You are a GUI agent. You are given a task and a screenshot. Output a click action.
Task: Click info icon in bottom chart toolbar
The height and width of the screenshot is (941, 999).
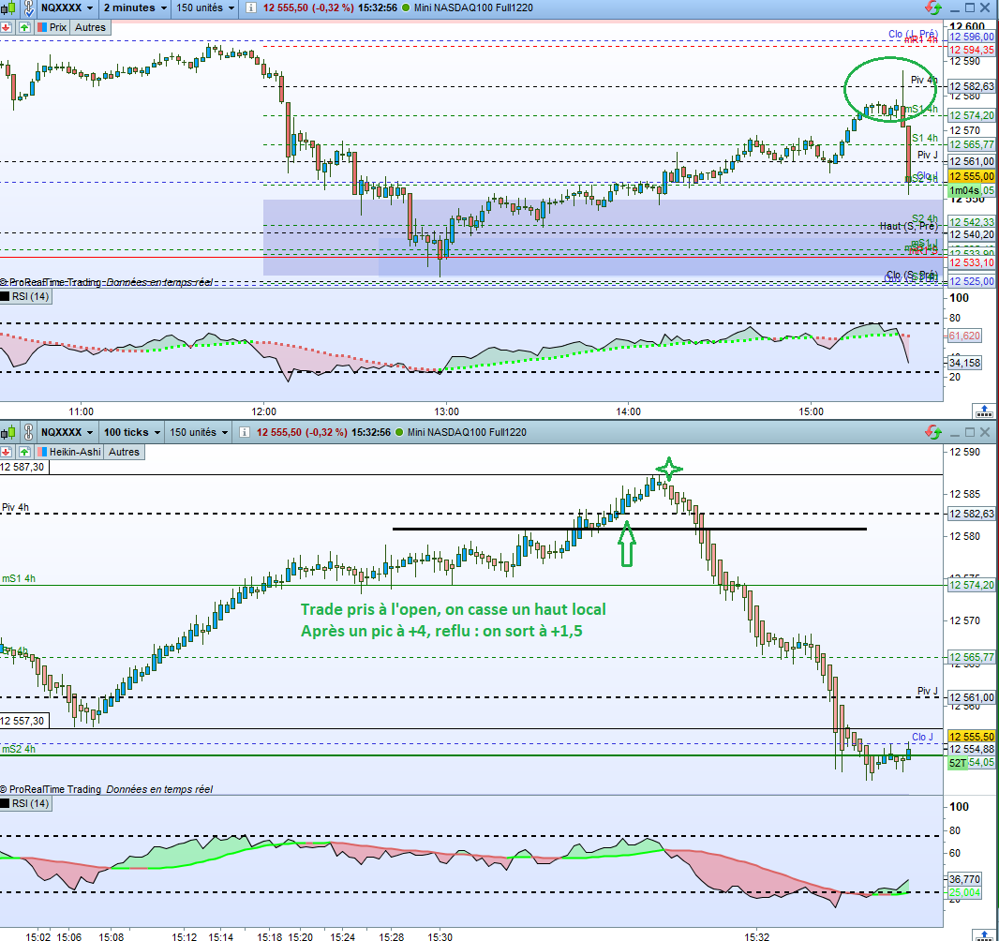click(244, 433)
